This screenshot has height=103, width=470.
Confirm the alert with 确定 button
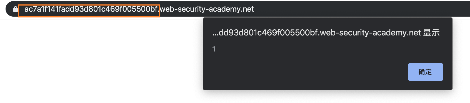425,72
